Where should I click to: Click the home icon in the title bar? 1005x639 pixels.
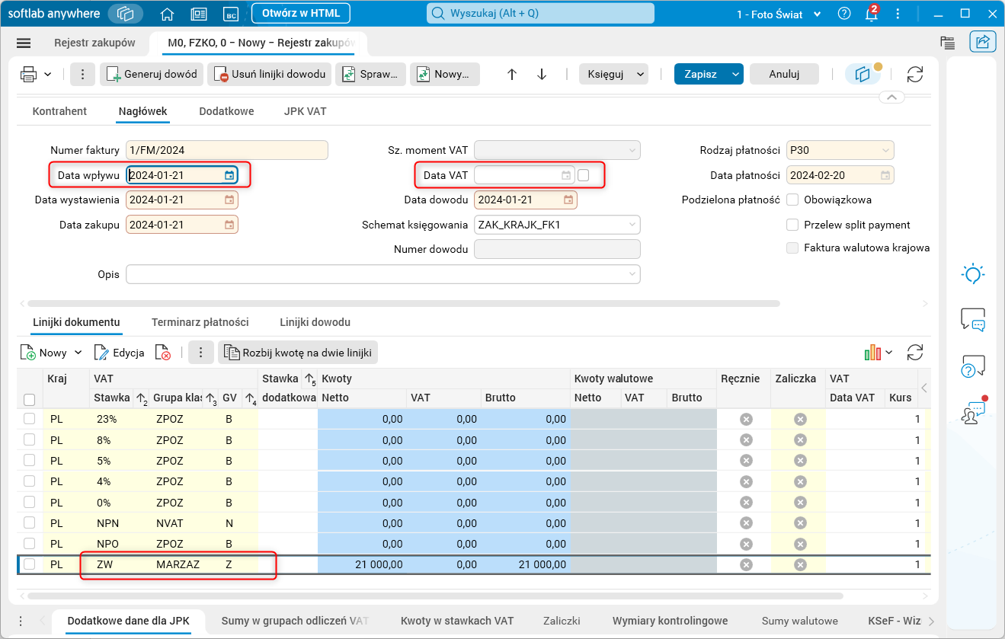click(167, 14)
